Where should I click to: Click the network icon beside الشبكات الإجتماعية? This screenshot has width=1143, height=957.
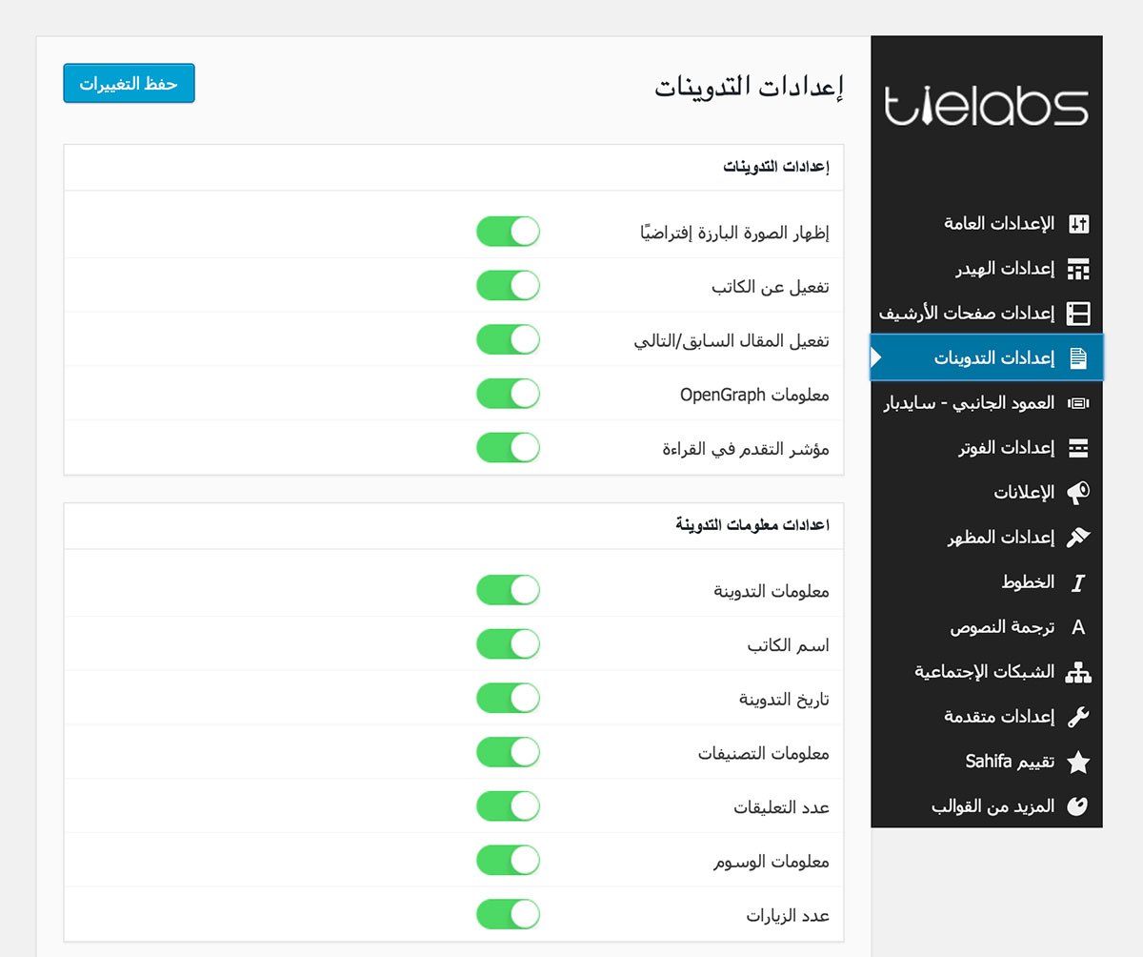[1078, 672]
